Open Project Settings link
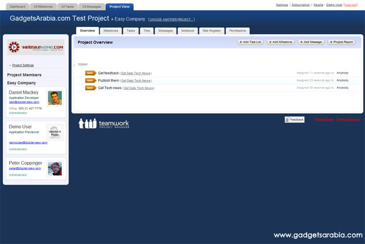 (x=23, y=66)
